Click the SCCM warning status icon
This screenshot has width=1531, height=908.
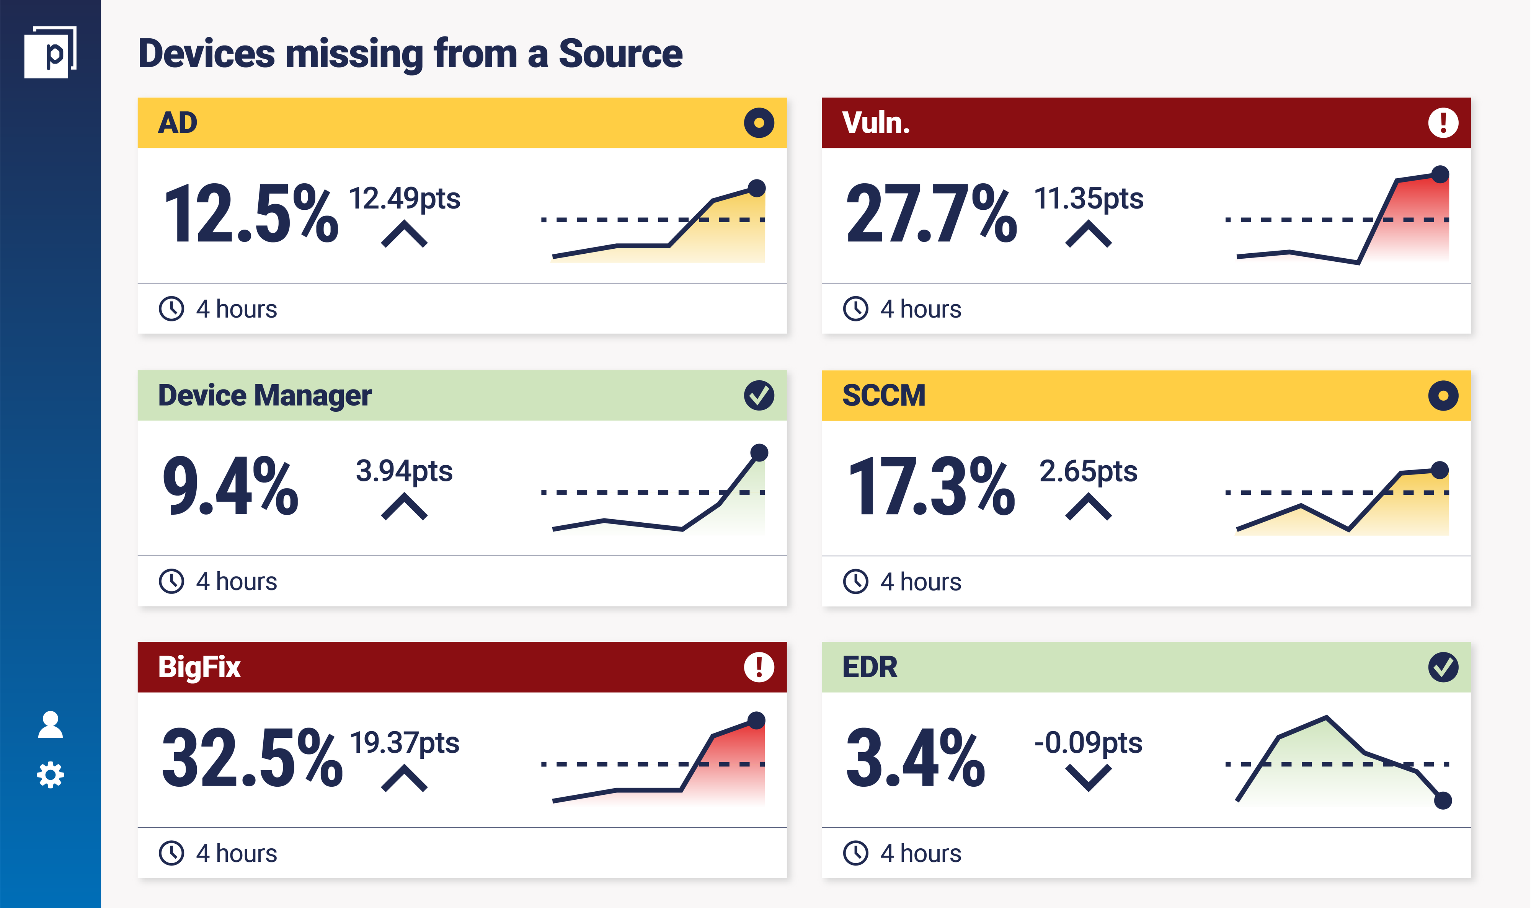click(x=1443, y=396)
